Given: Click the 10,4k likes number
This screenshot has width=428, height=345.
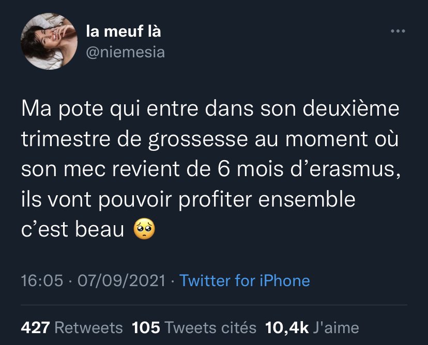Looking at the screenshot, I should tap(286, 327).
